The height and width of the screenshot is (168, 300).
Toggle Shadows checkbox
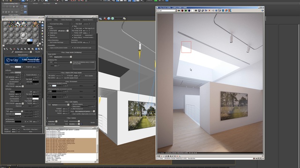pos(49,35)
